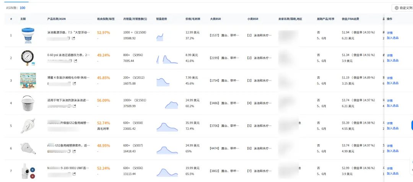Click sub-category BSR cell 【2】 泳池和水疗
413x182 pixels.
pos(259,58)
